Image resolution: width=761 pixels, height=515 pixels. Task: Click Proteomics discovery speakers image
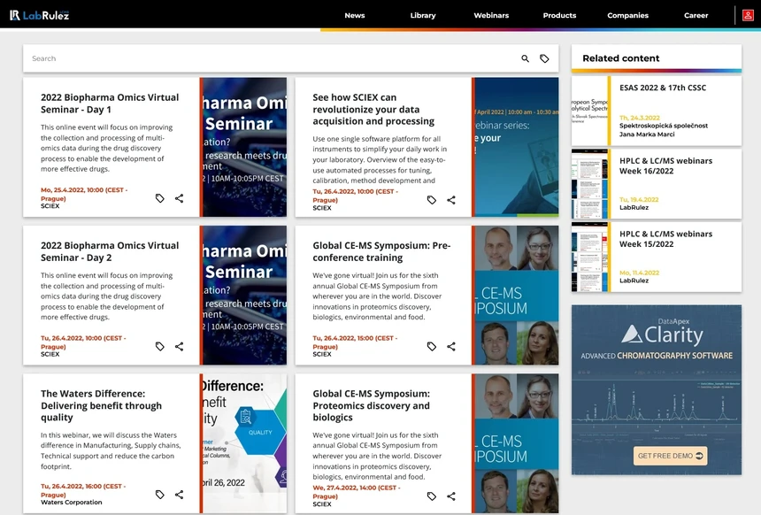pos(517,443)
